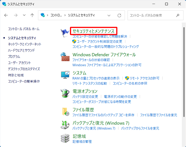
Task: Expand the address bar history dropdown
Action: click(109, 16)
